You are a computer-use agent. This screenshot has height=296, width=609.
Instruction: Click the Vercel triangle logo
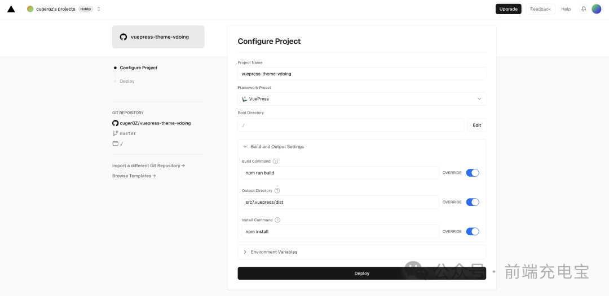(x=11, y=9)
